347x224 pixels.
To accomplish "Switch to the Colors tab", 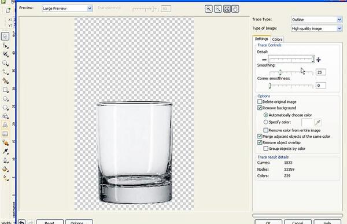I will 277,39.
